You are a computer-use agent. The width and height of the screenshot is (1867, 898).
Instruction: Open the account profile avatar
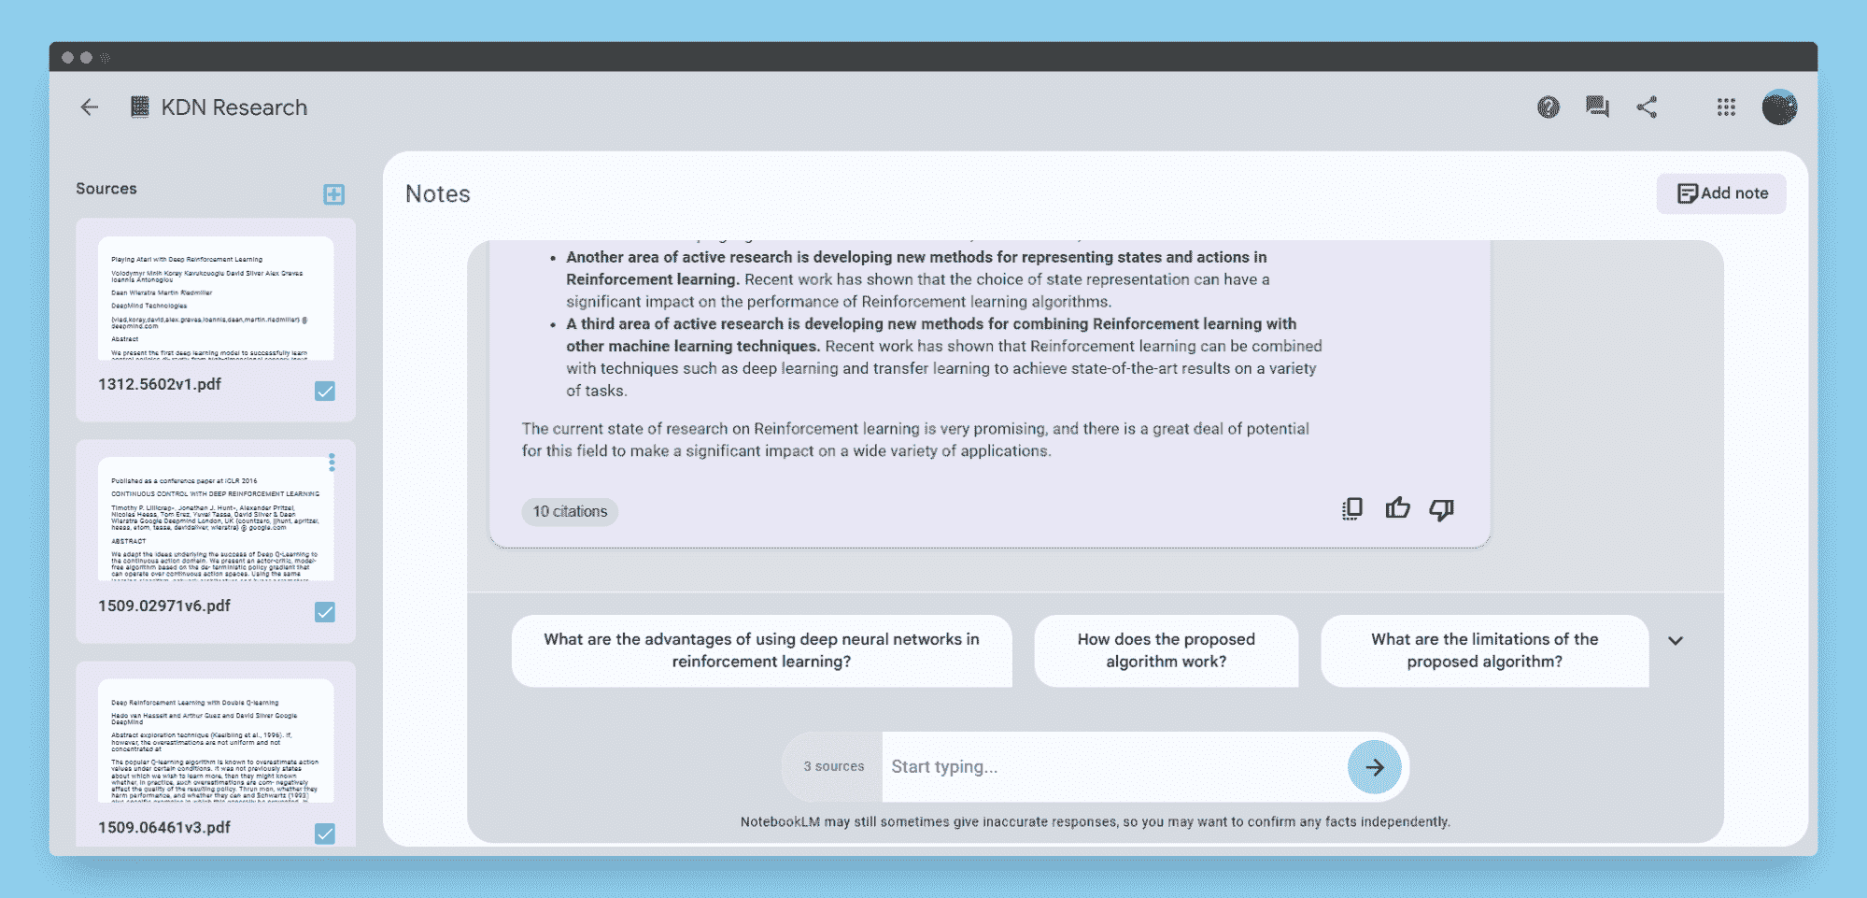coord(1779,107)
